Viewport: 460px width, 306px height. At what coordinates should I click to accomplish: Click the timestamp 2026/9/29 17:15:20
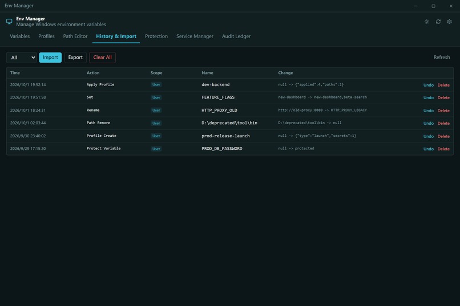(28, 149)
